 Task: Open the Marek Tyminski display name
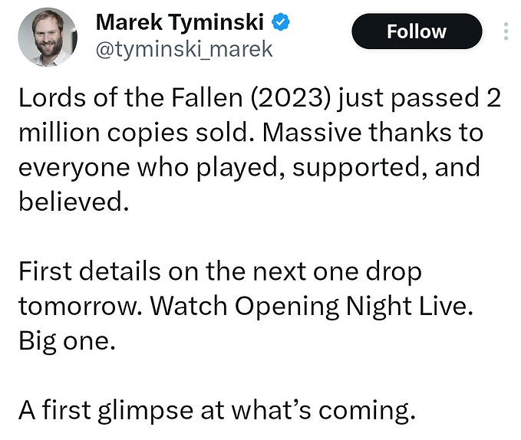point(182,23)
